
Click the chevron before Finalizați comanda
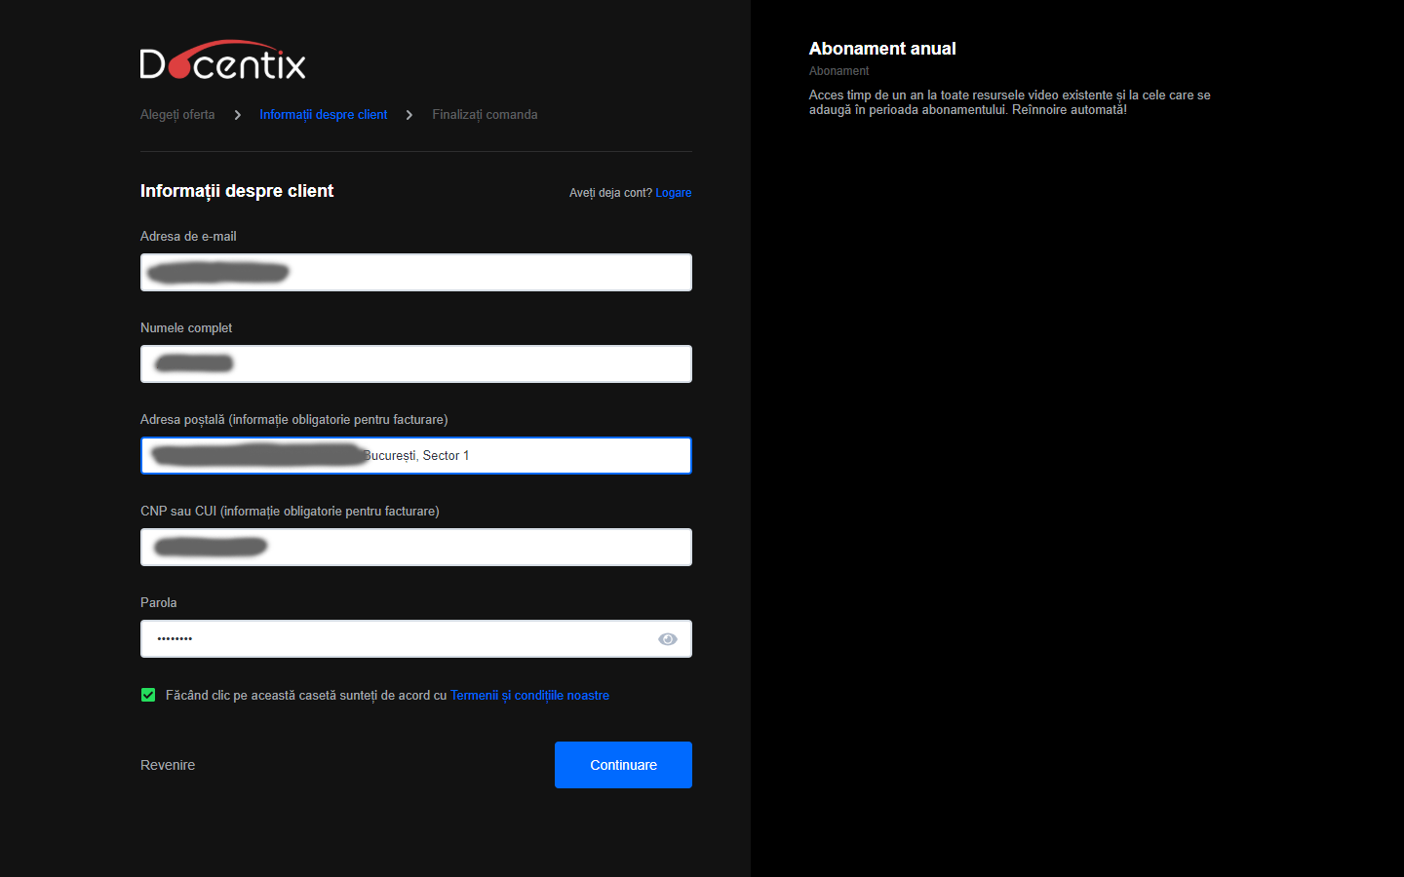409,115
